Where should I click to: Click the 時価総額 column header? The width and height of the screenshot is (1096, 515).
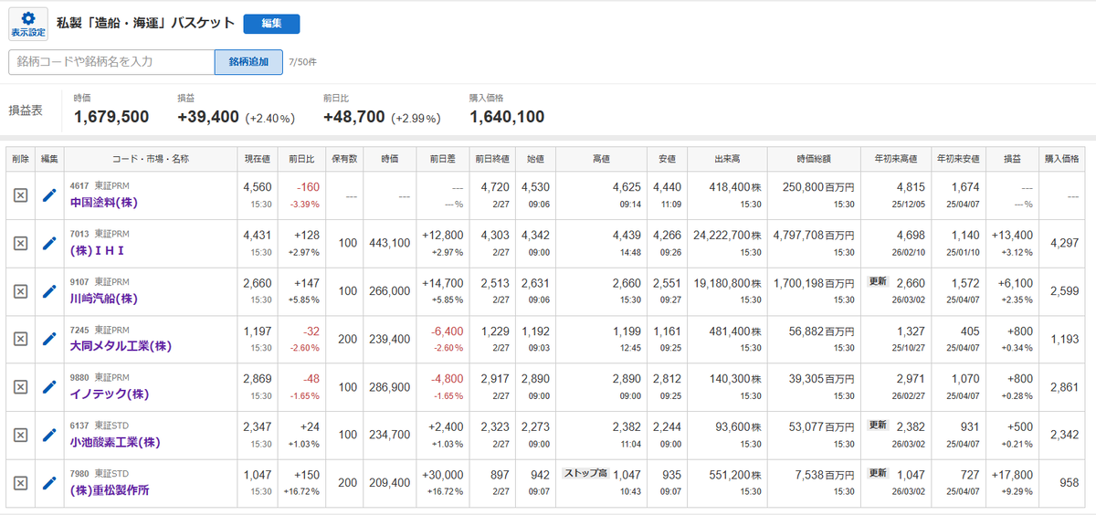pos(814,159)
